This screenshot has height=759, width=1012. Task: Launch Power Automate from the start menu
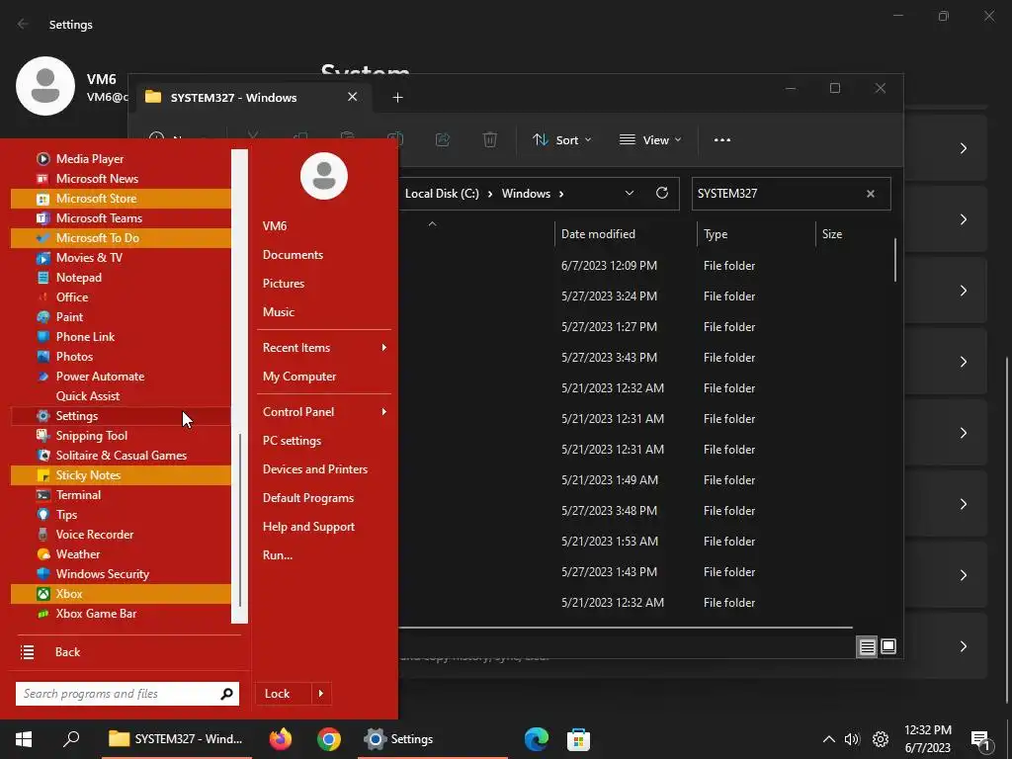pyautogui.click(x=121, y=377)
